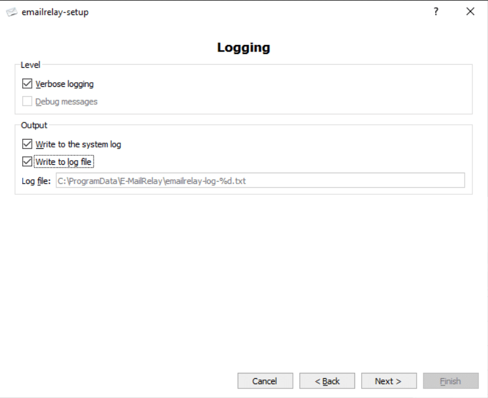
Task: Click the Level group box title
Action: [x=31, y=65]
